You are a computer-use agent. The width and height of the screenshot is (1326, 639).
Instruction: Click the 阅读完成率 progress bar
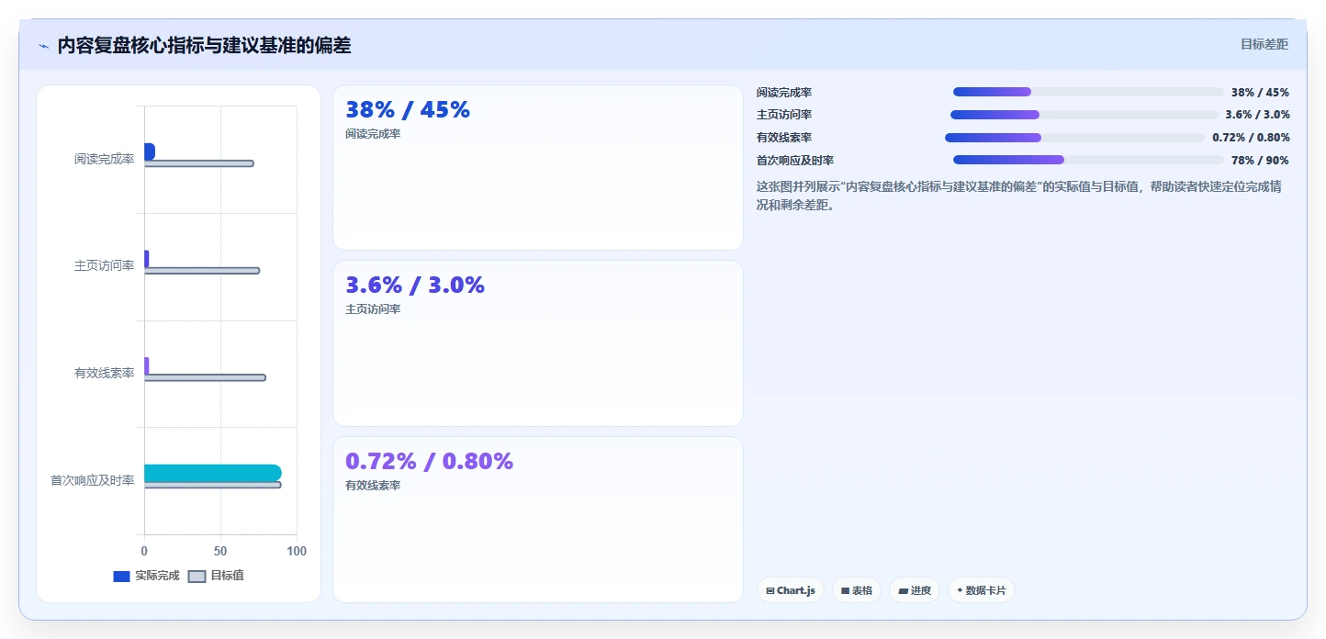click(x=1088, y=92)
